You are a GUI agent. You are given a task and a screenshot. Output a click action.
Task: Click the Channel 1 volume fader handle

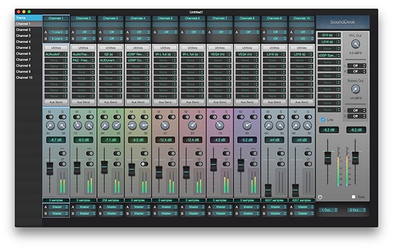point(50,168)
